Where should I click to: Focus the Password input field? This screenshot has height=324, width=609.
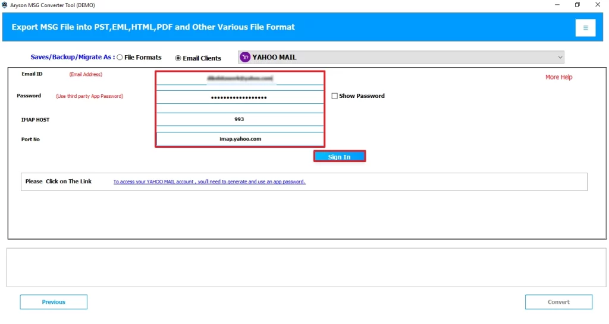pyautogui.click(x=240, y=97)
